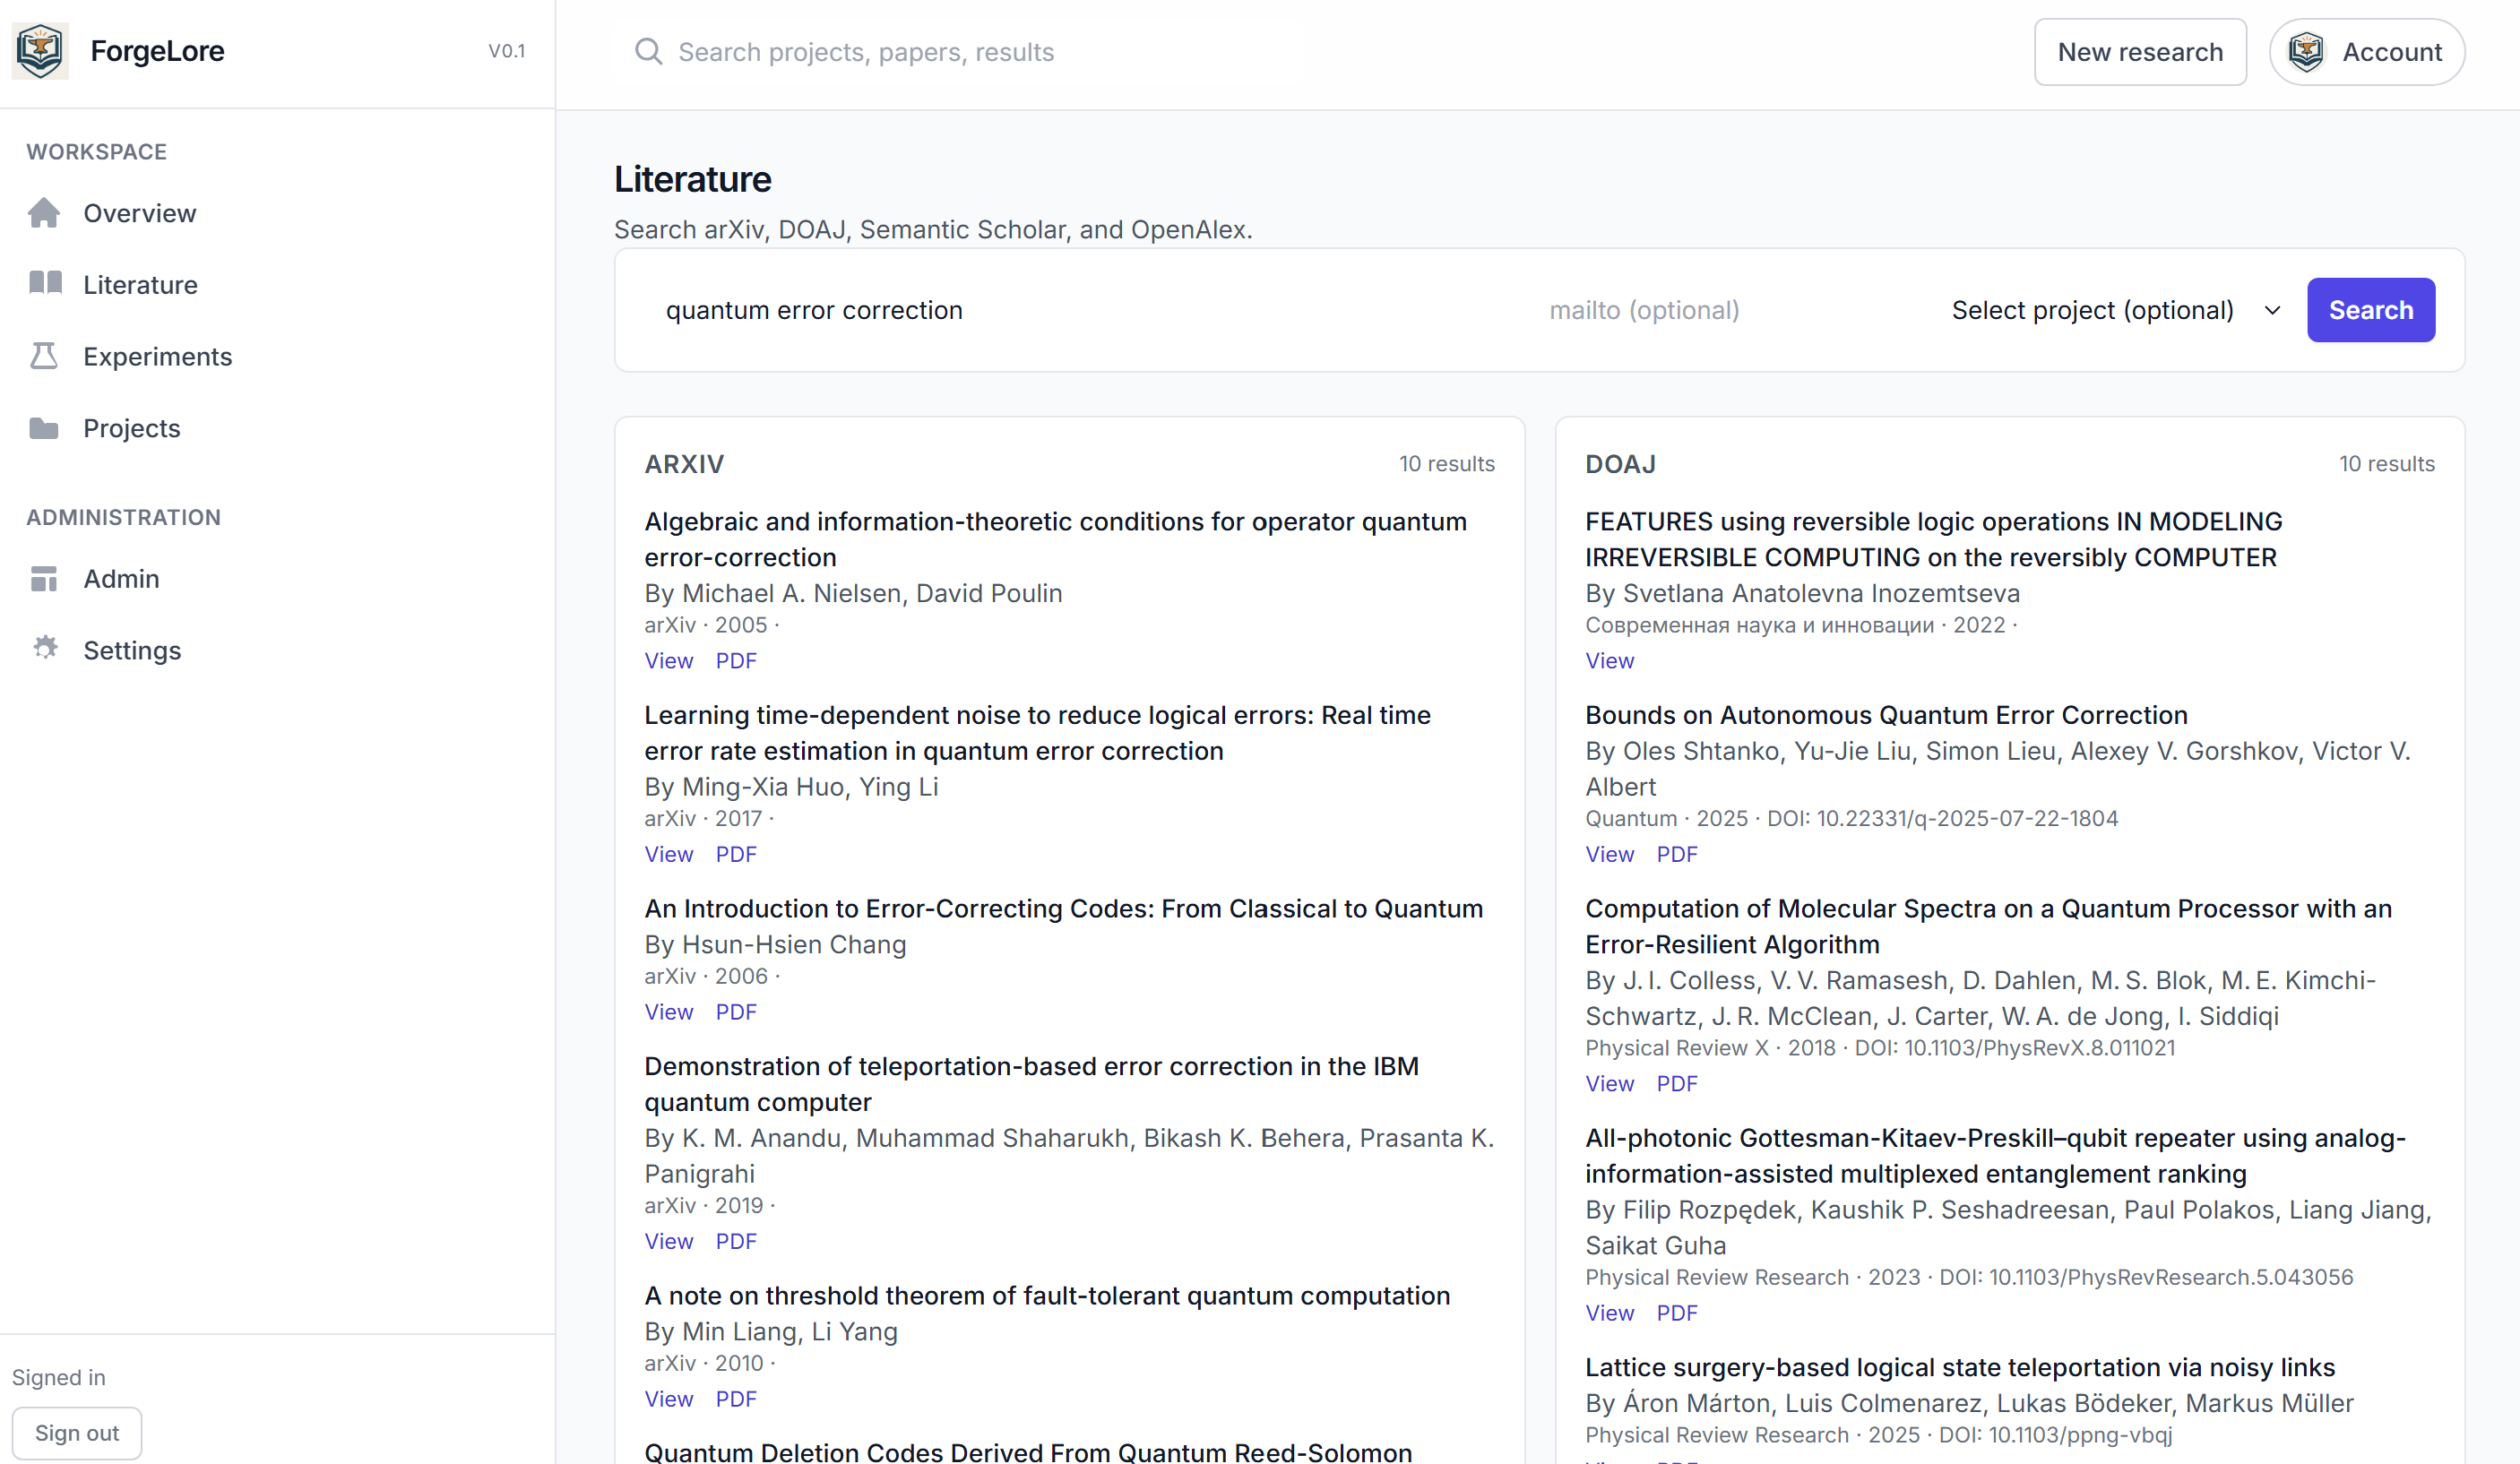View the Bounds on Autonomous Quantum Error Correction paper

(1609, 854)
